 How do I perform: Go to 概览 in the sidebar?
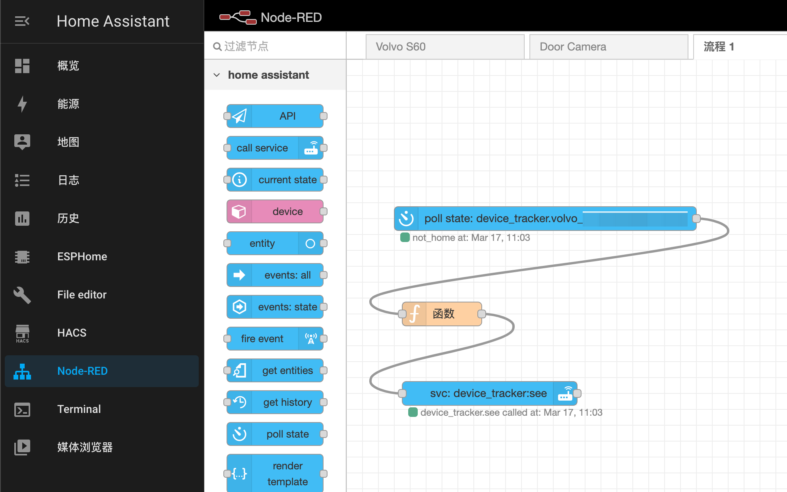click(102, 66)
